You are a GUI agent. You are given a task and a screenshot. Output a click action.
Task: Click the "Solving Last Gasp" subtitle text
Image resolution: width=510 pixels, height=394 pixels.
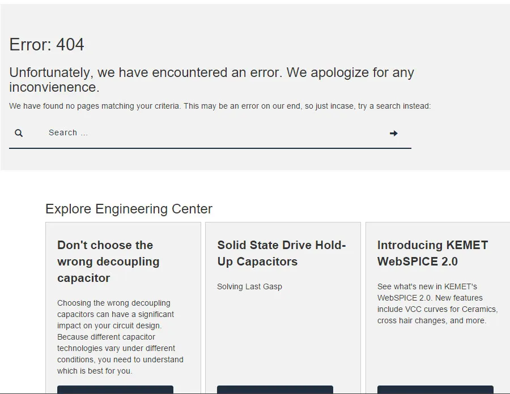pos(249,286)
